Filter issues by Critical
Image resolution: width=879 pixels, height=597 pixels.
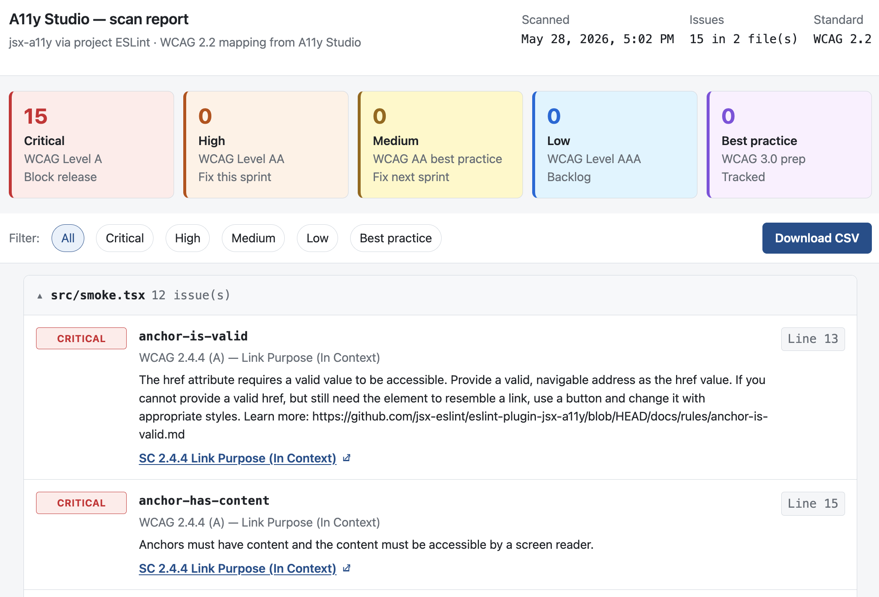[125, 238]
